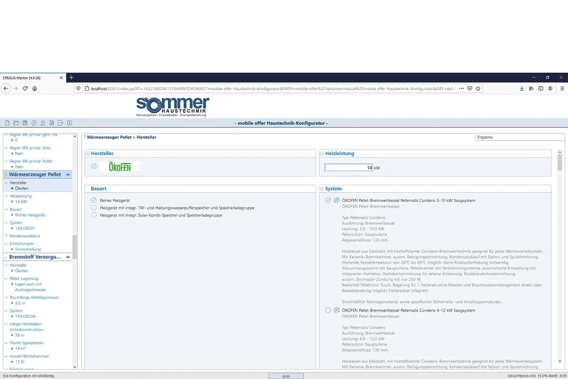
Task: Click Firefox downloads arrow icon
Action: [x=521, y=88]
